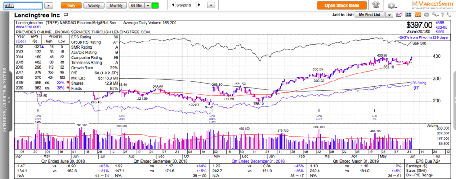This screenshot has width=456, height=179.
Task: Click the Qtr Ended December 31, 2018 header
Action: tap(257, 161)
